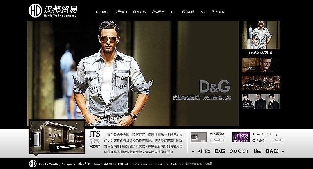Viewport: 313px width, 169px height.
Task: Click the 版权所有 footer text
Action: (84, 164)
